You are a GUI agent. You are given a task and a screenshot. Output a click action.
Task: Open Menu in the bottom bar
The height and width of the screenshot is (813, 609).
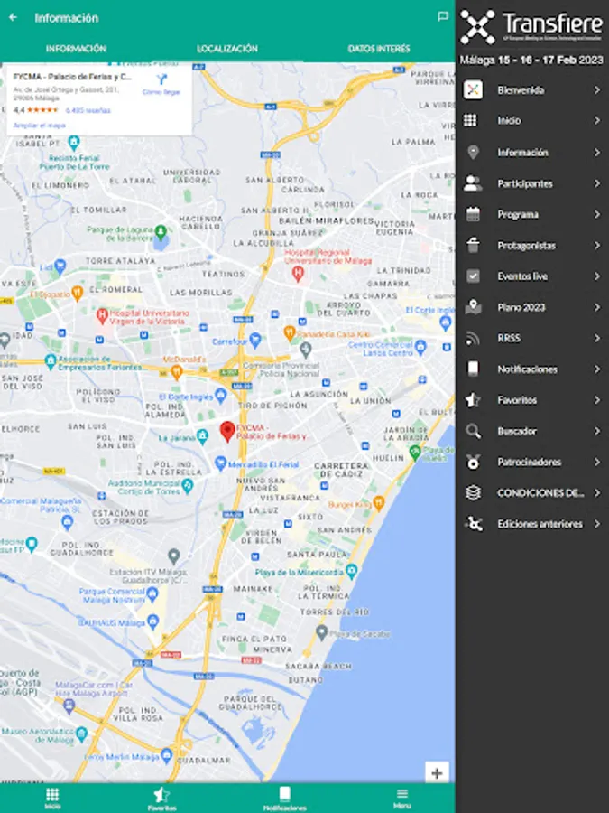(402, 798)
